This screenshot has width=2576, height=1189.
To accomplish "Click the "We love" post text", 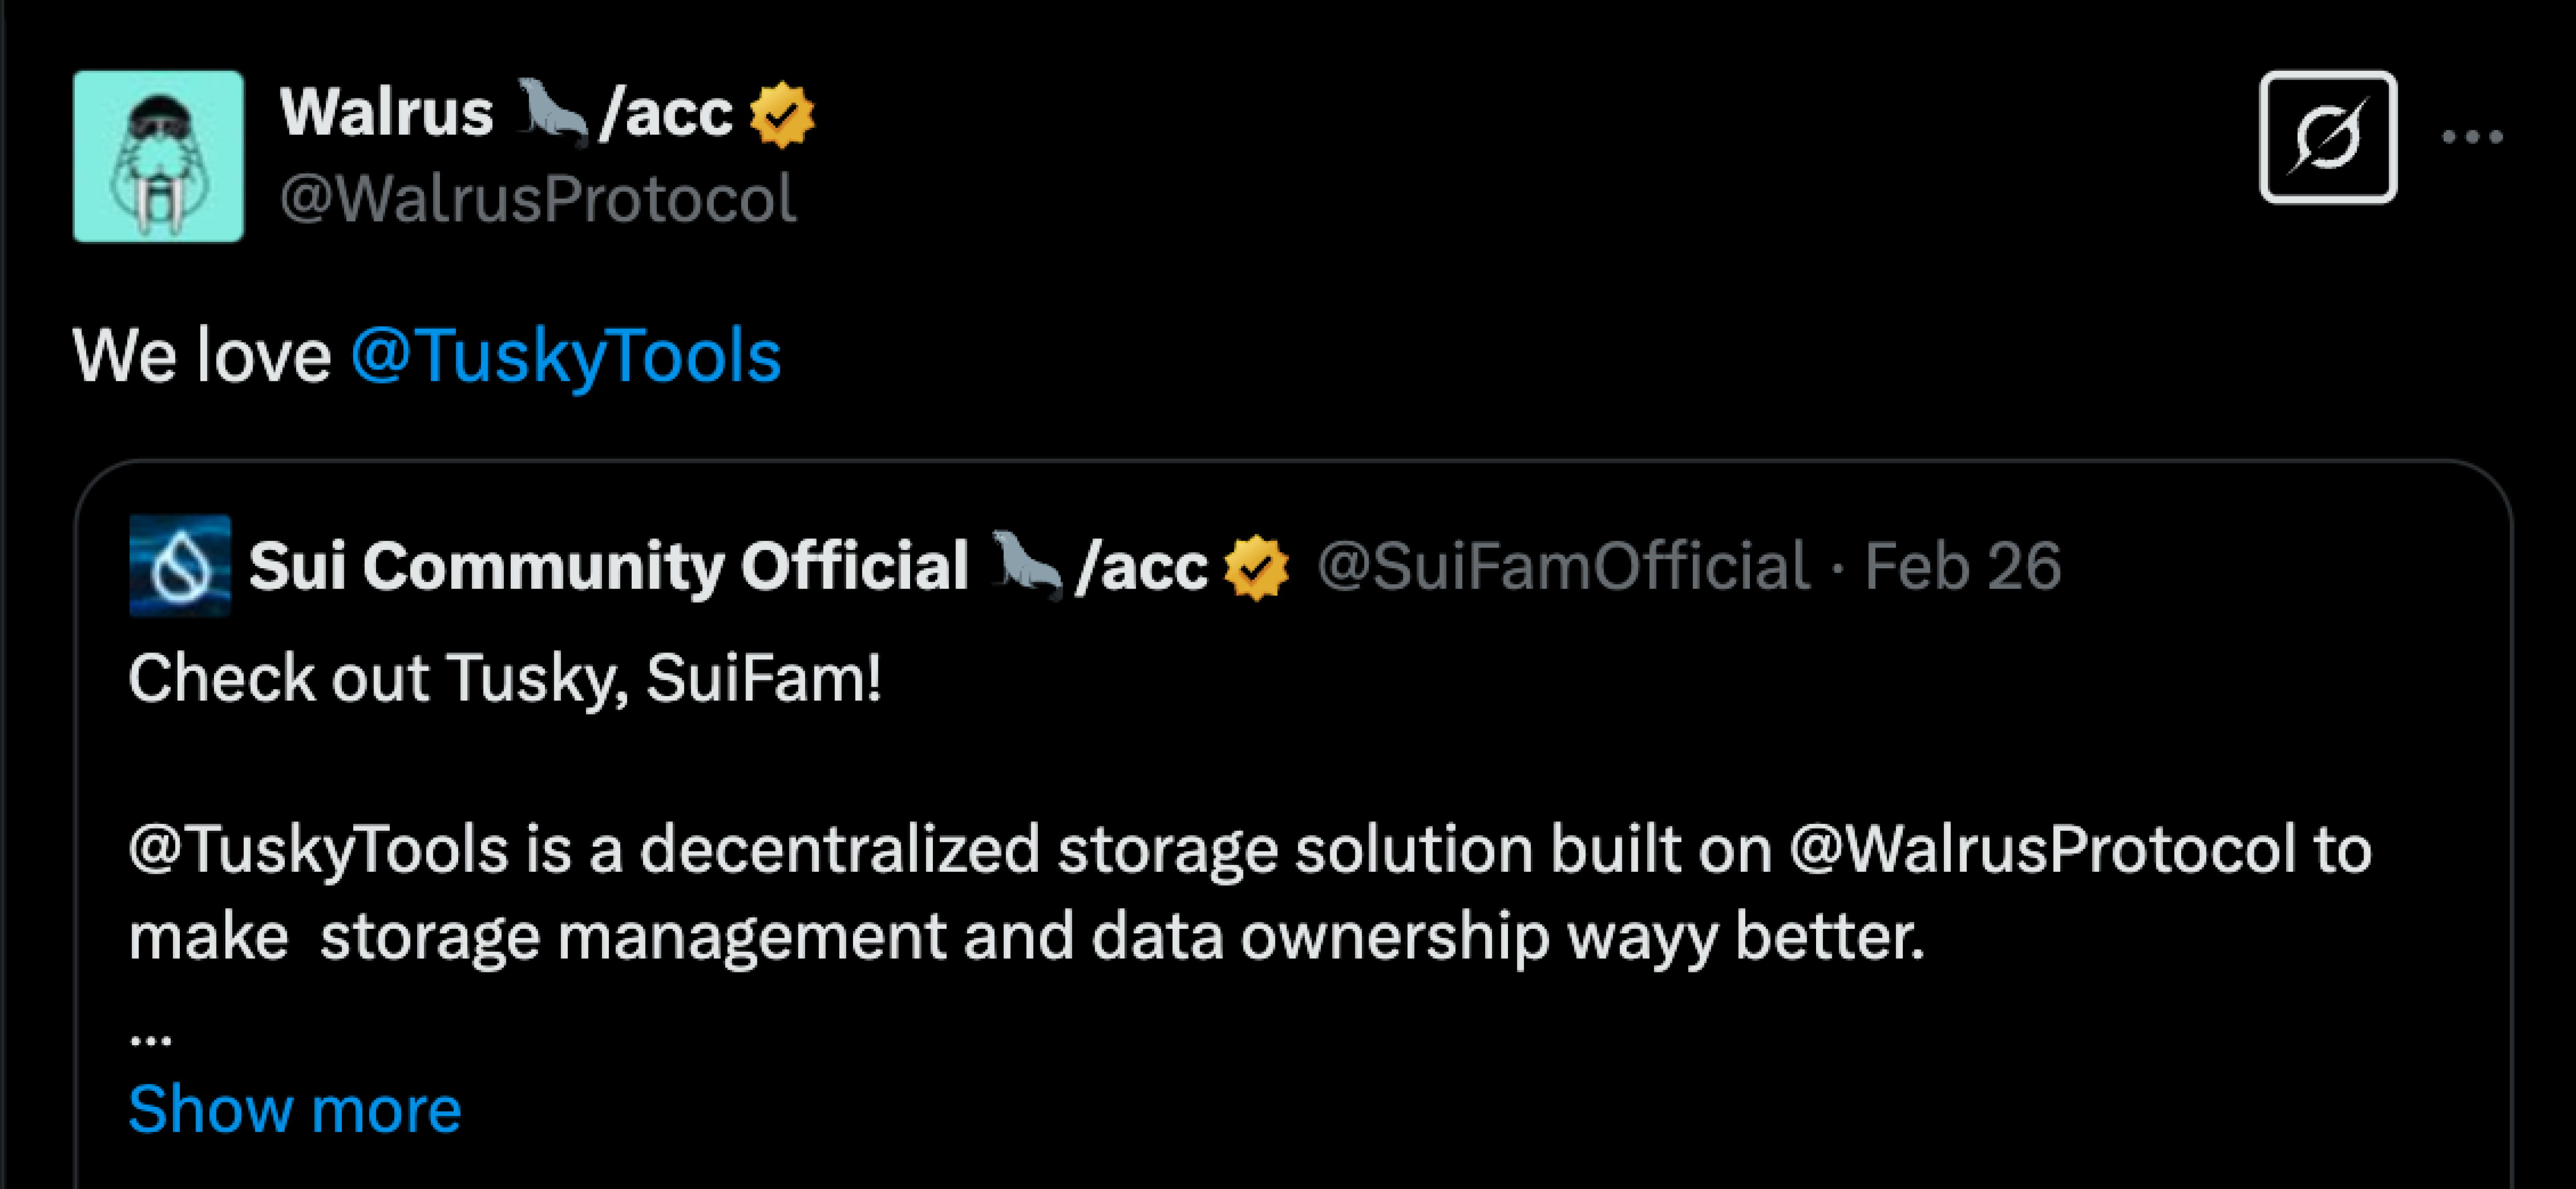I will point(201,356).
